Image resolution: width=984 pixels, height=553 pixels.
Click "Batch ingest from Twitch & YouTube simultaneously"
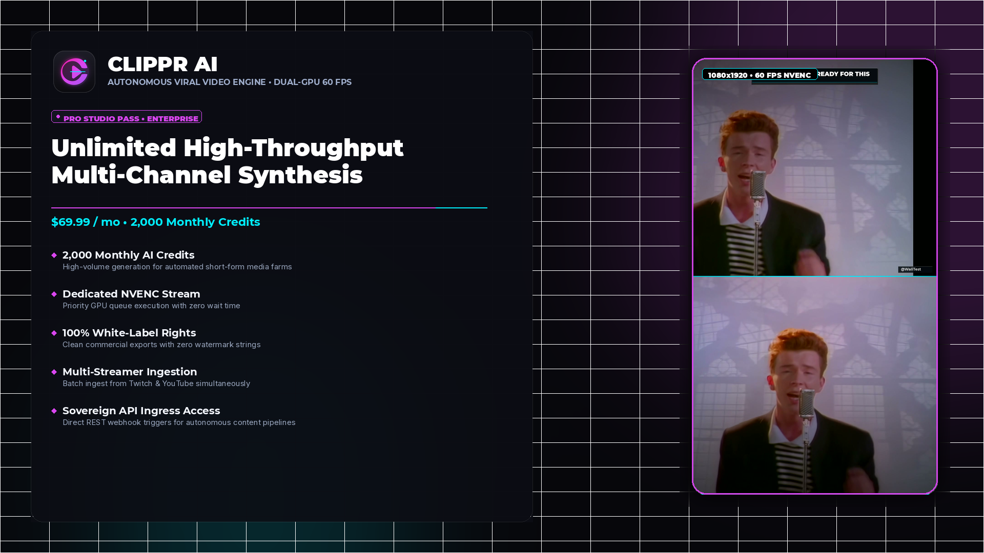click(x=156, y=384)
